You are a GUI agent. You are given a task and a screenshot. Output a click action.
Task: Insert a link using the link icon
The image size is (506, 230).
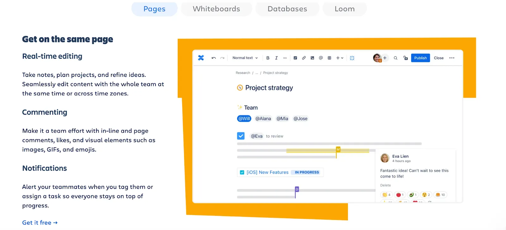(x=304, y=58)
